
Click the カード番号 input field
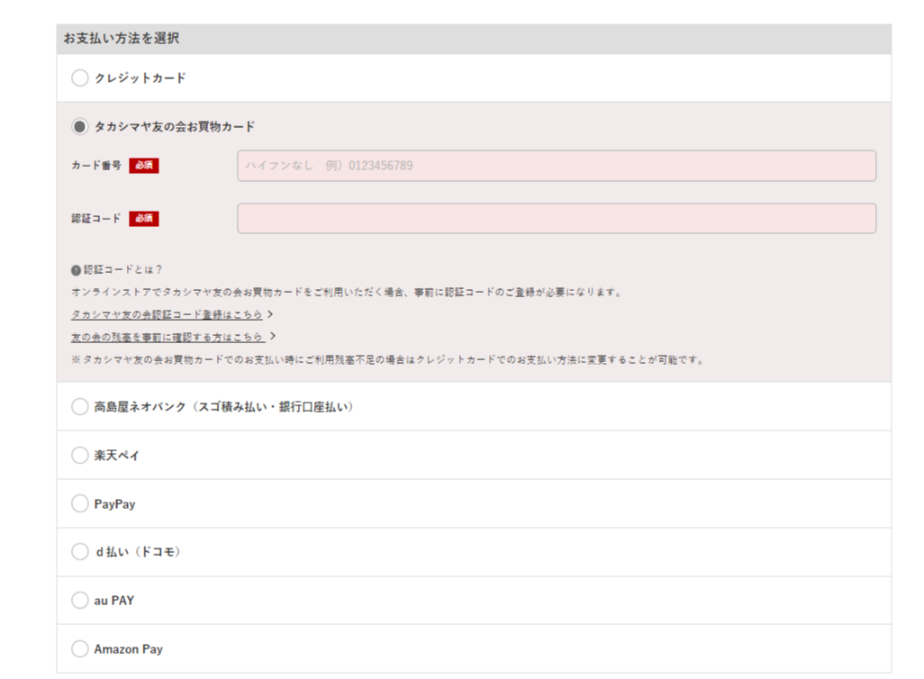557,166
